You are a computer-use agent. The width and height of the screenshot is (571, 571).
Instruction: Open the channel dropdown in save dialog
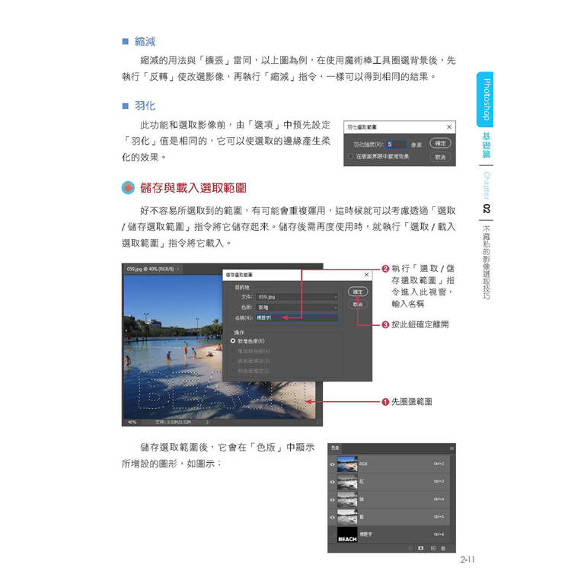297,308
